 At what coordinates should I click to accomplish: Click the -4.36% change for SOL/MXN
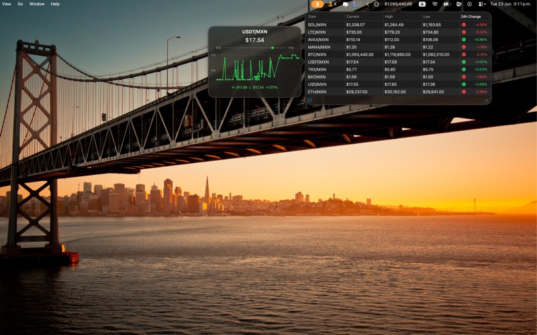(481, 25)
